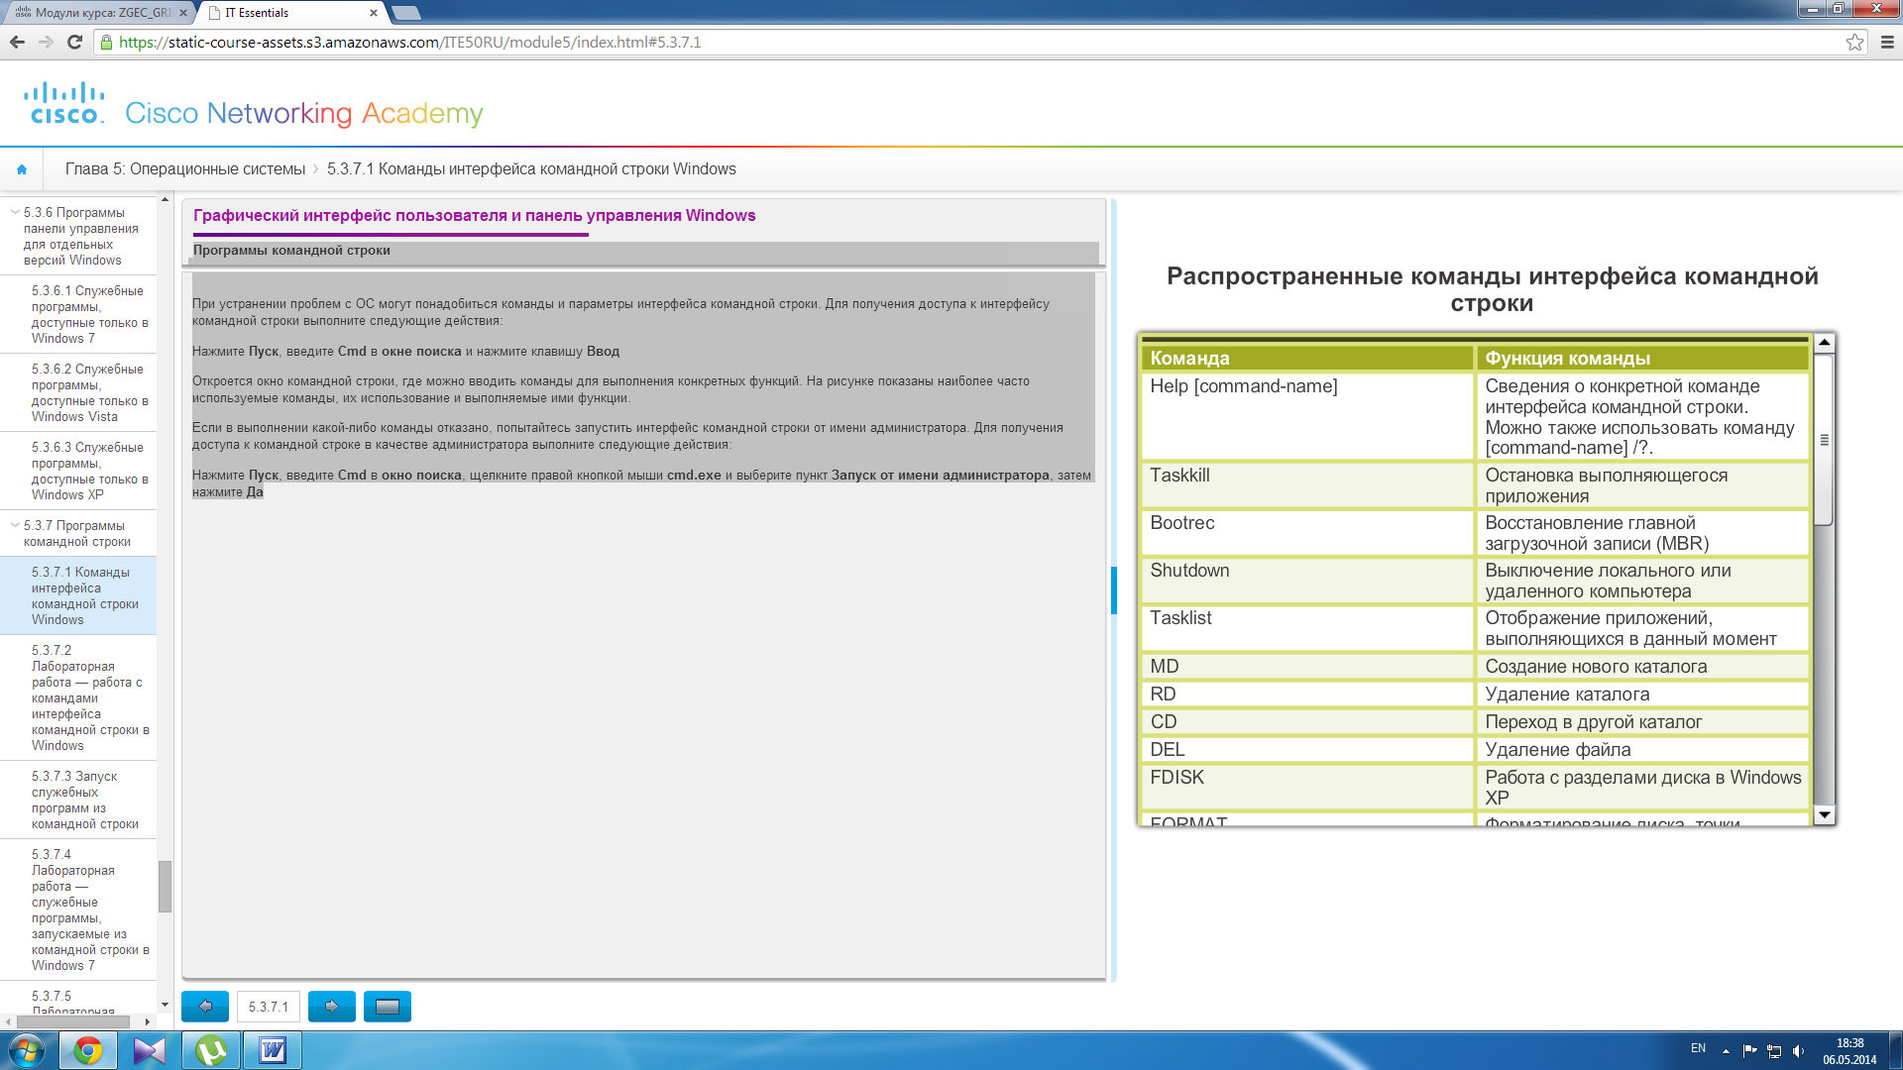This screenshot has width=1903, height=1070.
Task: Click the page number field 5.3.7.1
Action: [x=269, y=1007]
